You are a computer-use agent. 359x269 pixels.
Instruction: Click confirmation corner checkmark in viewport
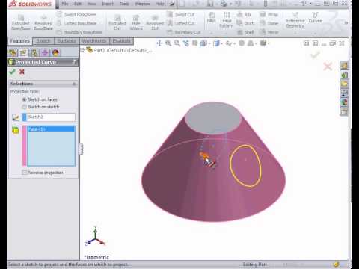click(x=315, y=55)
